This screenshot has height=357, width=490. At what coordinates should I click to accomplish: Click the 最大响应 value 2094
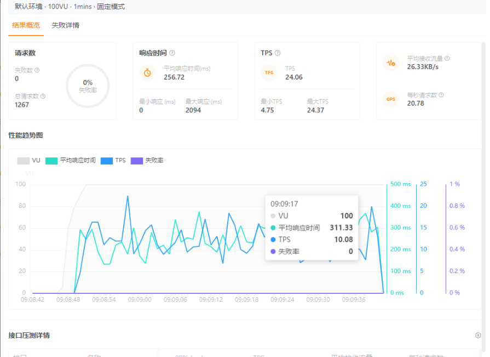pos(193,110)
